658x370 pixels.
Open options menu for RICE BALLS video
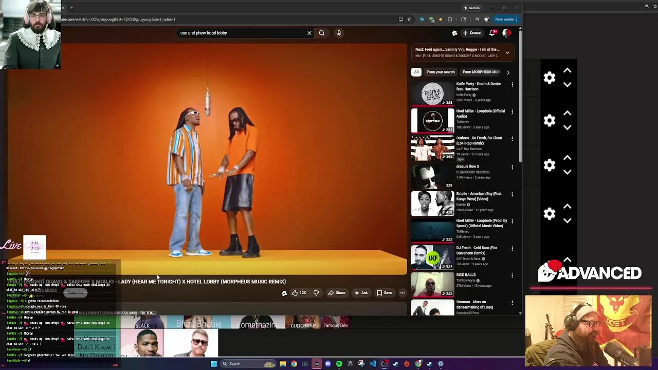pyautogui.click(x=512, y=275)
